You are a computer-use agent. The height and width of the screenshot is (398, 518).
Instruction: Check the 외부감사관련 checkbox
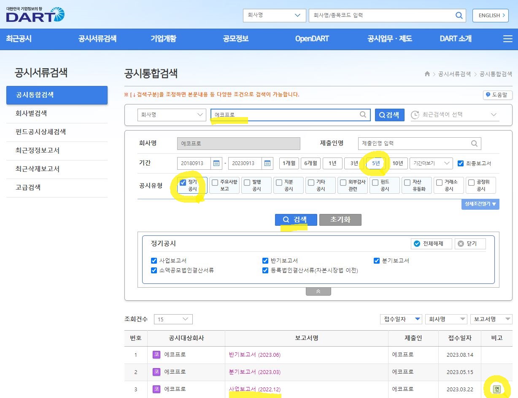[x=343, y=182]
